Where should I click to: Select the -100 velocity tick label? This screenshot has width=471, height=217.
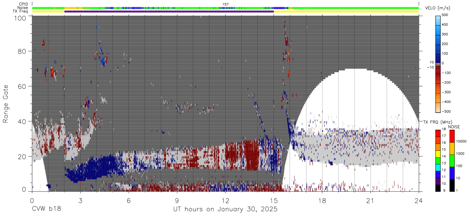[446, 73]
